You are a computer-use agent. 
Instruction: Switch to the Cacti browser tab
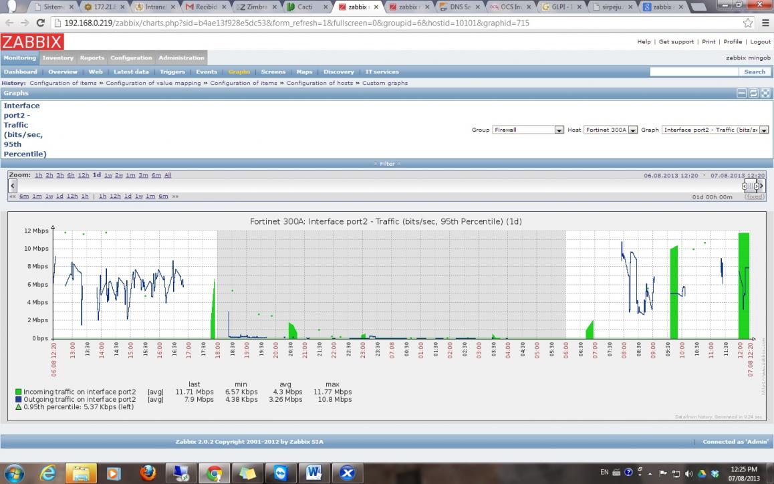tap(307, 7)
